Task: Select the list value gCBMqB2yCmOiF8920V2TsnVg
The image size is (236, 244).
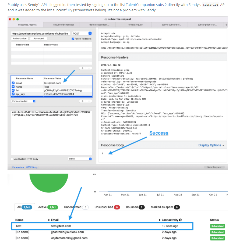Action: [x=63, y=90]
